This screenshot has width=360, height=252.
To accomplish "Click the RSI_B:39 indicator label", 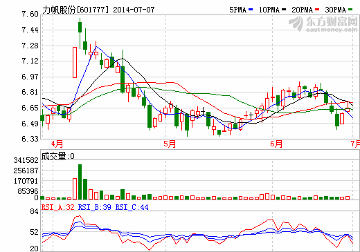I will (x=95, y=207).
